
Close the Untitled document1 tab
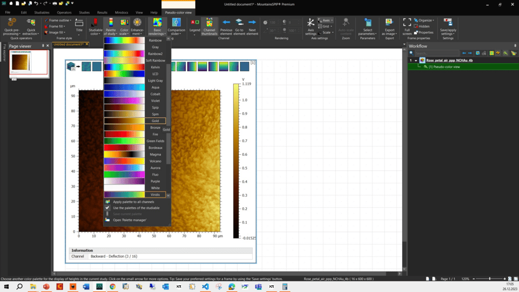click(x=87, y=44)
